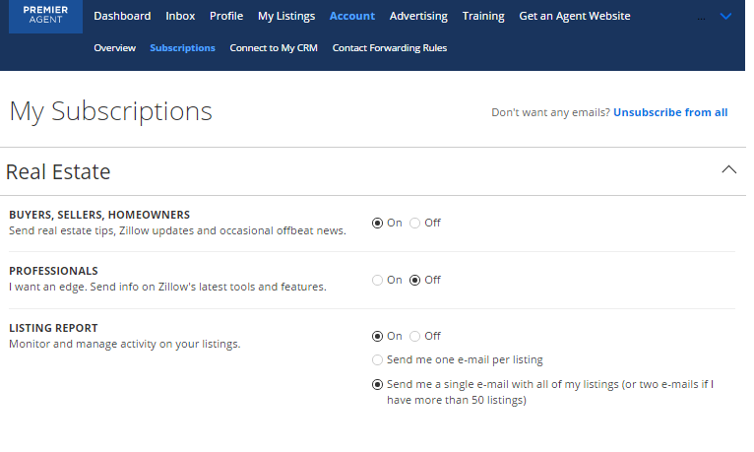Select single e-mail with all listings
754x452 pixels.
(x=378, y=384)
